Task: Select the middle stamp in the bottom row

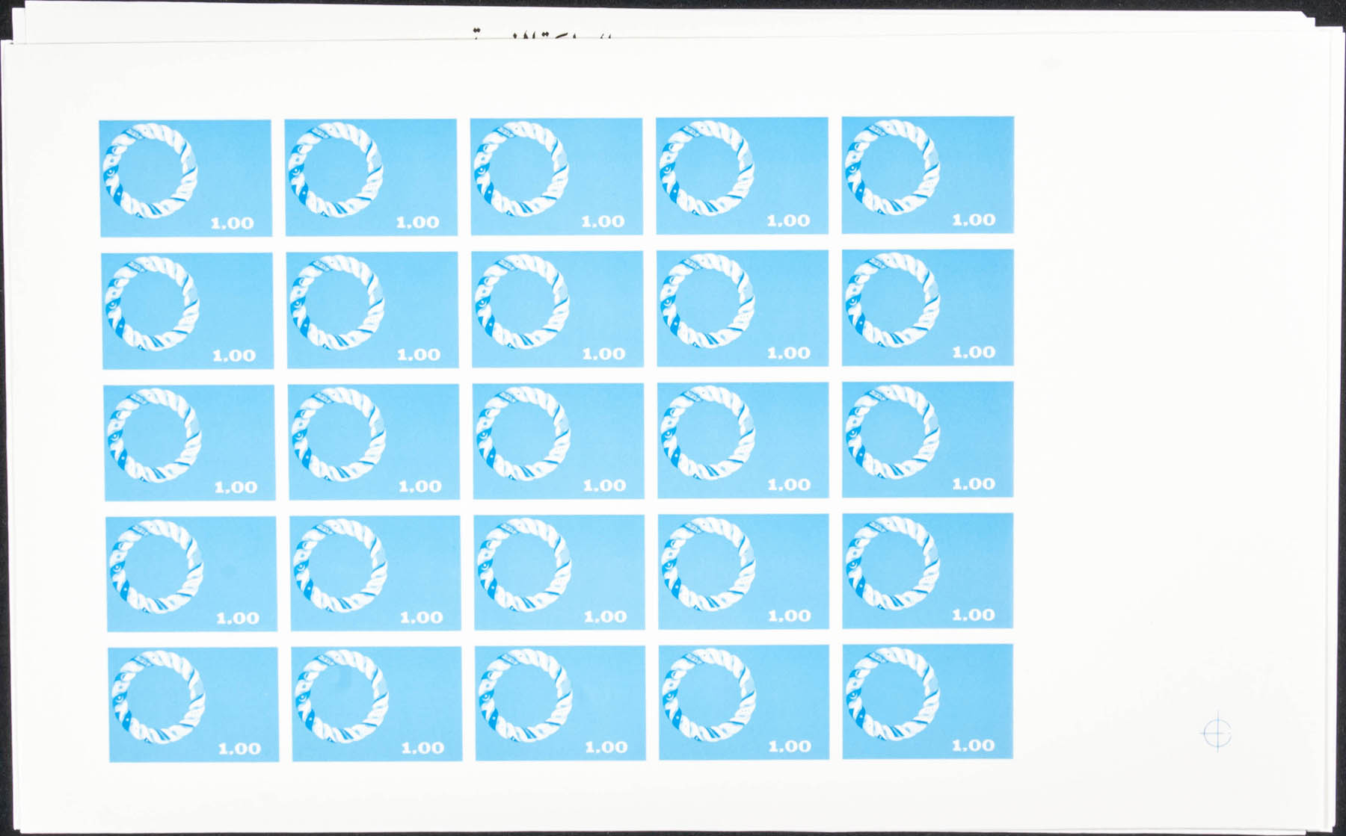Action: (560, 703)
